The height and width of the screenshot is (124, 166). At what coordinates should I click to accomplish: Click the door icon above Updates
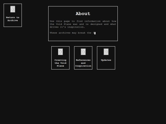point(106,52)
